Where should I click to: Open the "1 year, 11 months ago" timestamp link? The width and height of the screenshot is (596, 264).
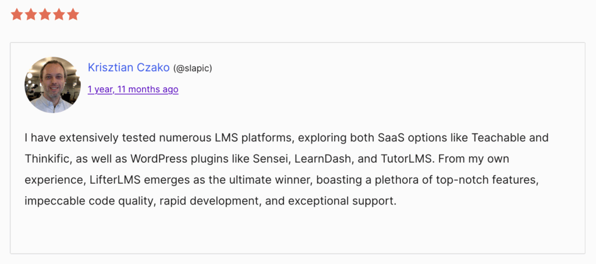(133, 90)
